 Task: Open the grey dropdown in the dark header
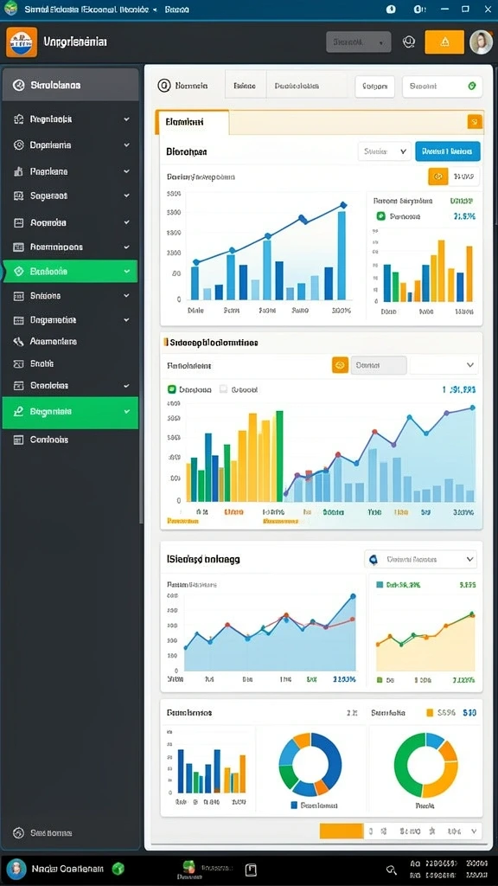click(x=359, y=42)
